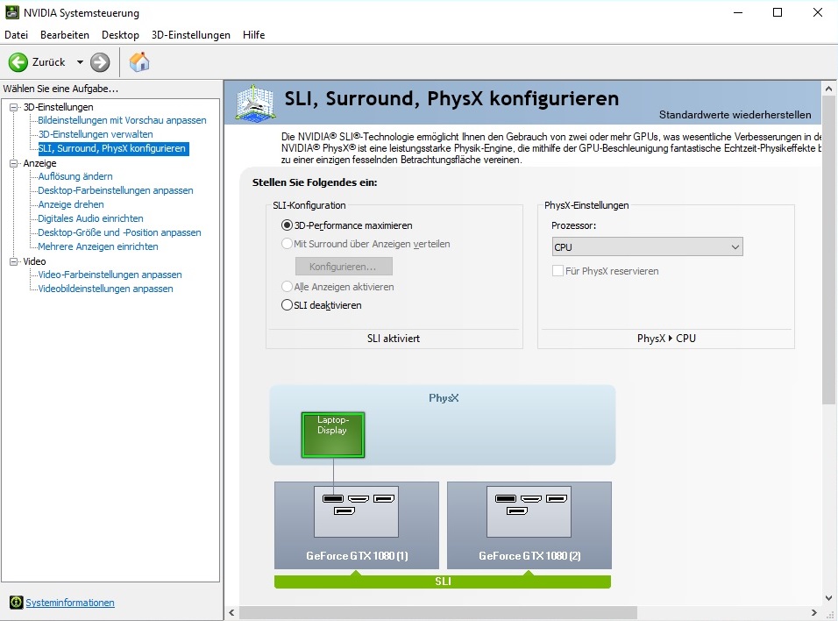Image resolution: width=838 pixels, height=621 pixels.
Task: Open Mehrere Anzeigen einrichten task
Action: 98,246
